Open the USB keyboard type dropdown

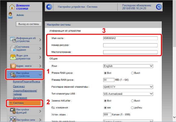coord(128,94)
